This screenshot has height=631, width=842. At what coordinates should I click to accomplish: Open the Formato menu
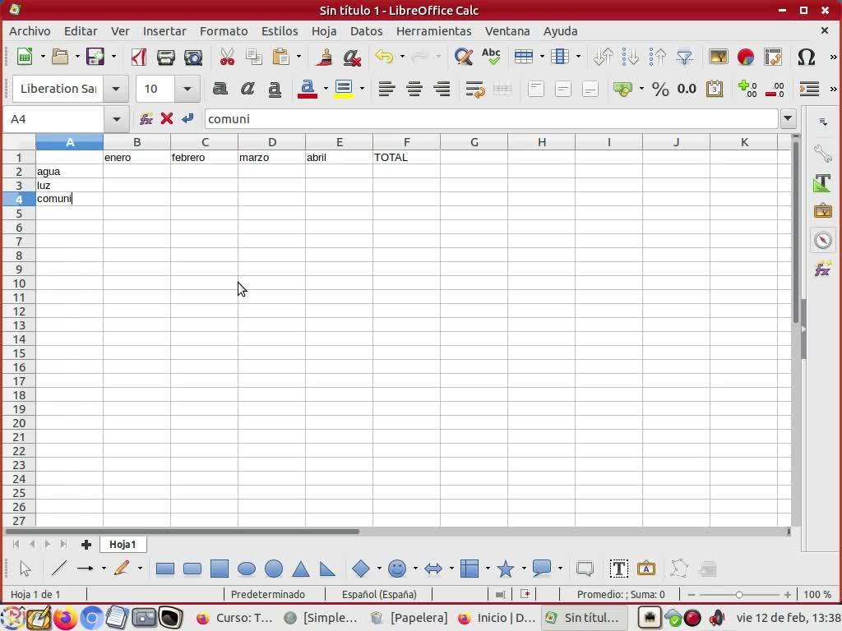tap(224, 31)
